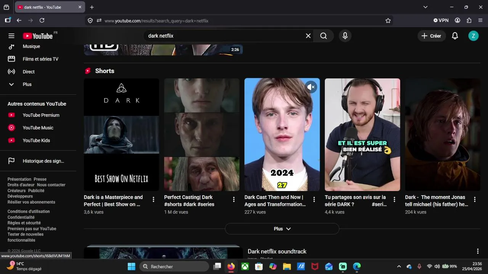Expand more Shorts with Plus button
The image size is (488, 274).
click(x=282, y=229)
